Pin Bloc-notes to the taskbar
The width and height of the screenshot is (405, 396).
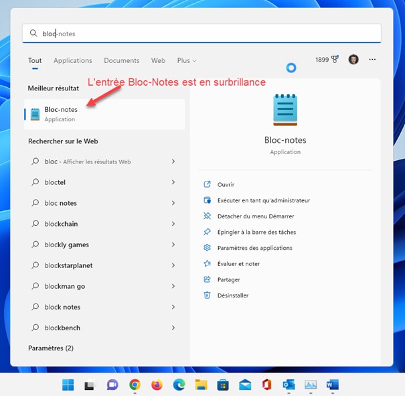(256, 232)
